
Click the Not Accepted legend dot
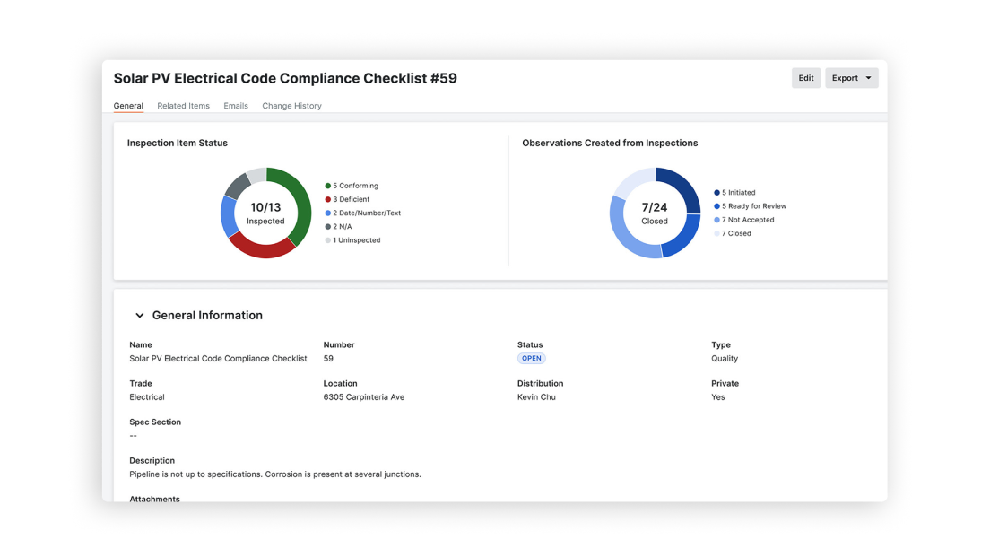pos(715,219)
